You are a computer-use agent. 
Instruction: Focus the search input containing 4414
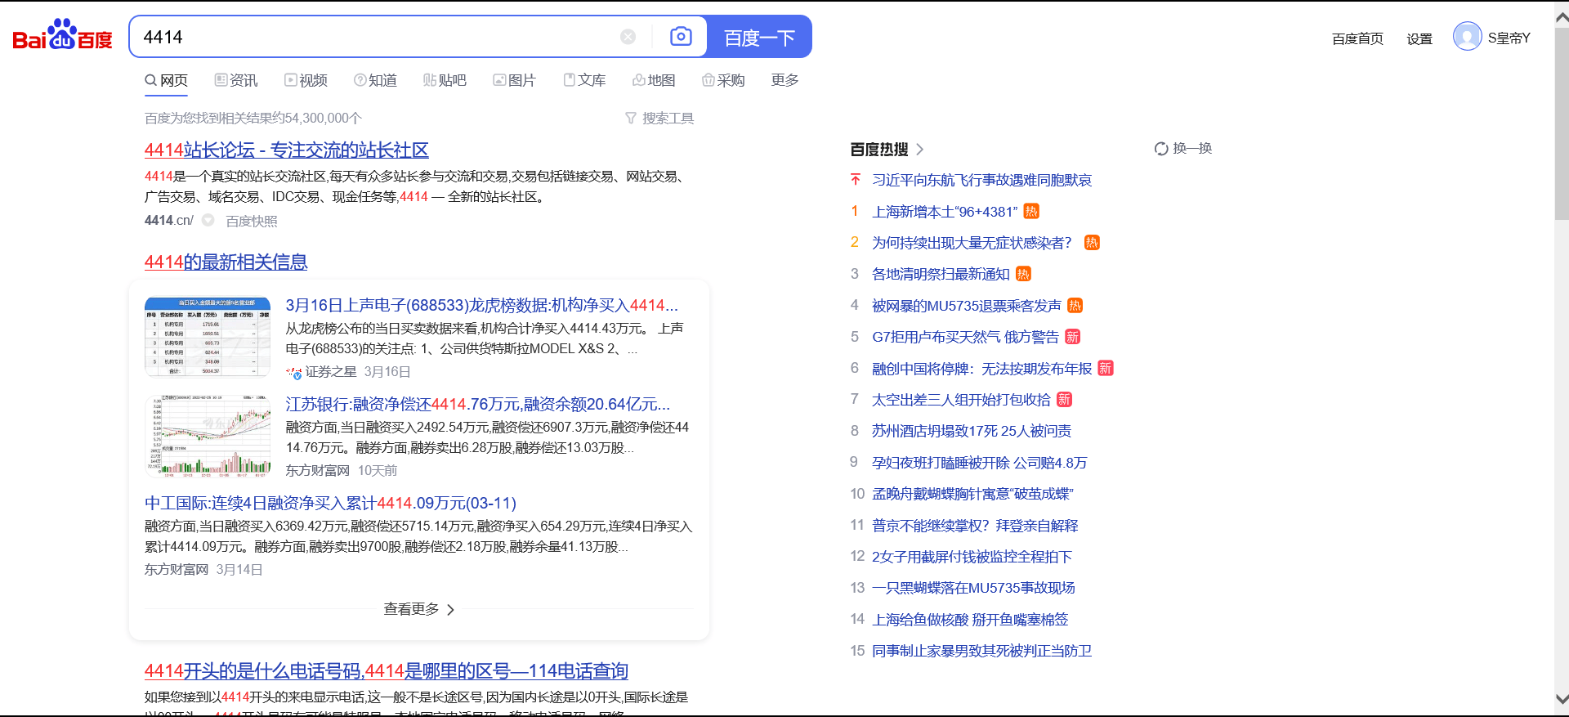376,37
